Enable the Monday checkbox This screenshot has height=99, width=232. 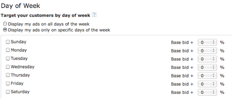tap(8, 50)
